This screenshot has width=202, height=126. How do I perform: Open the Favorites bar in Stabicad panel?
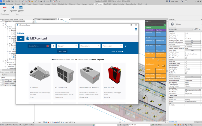tap(155, 27)
